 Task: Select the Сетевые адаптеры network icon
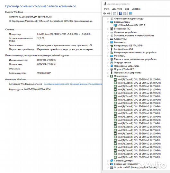(x=112, y=161)
